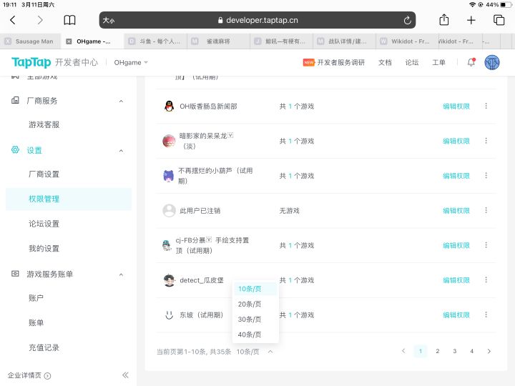Screen dimensions: 515x386
Task: Click 编辑权限 for 此用户已注销
Action: [x=456, y=211]
